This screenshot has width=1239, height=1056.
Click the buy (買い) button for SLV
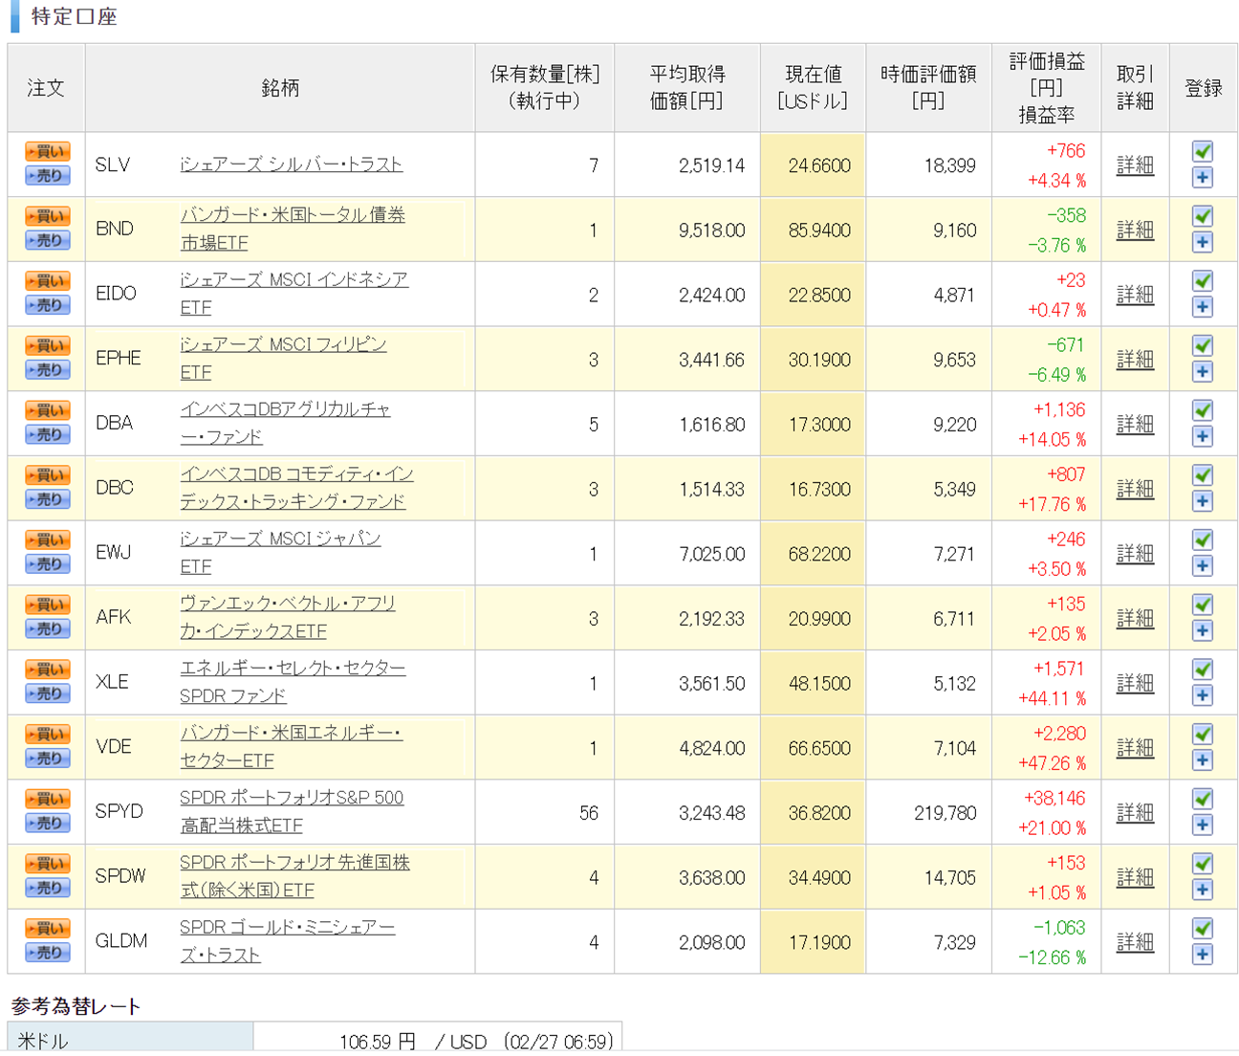pyautogui.click(x=47, y=152)
